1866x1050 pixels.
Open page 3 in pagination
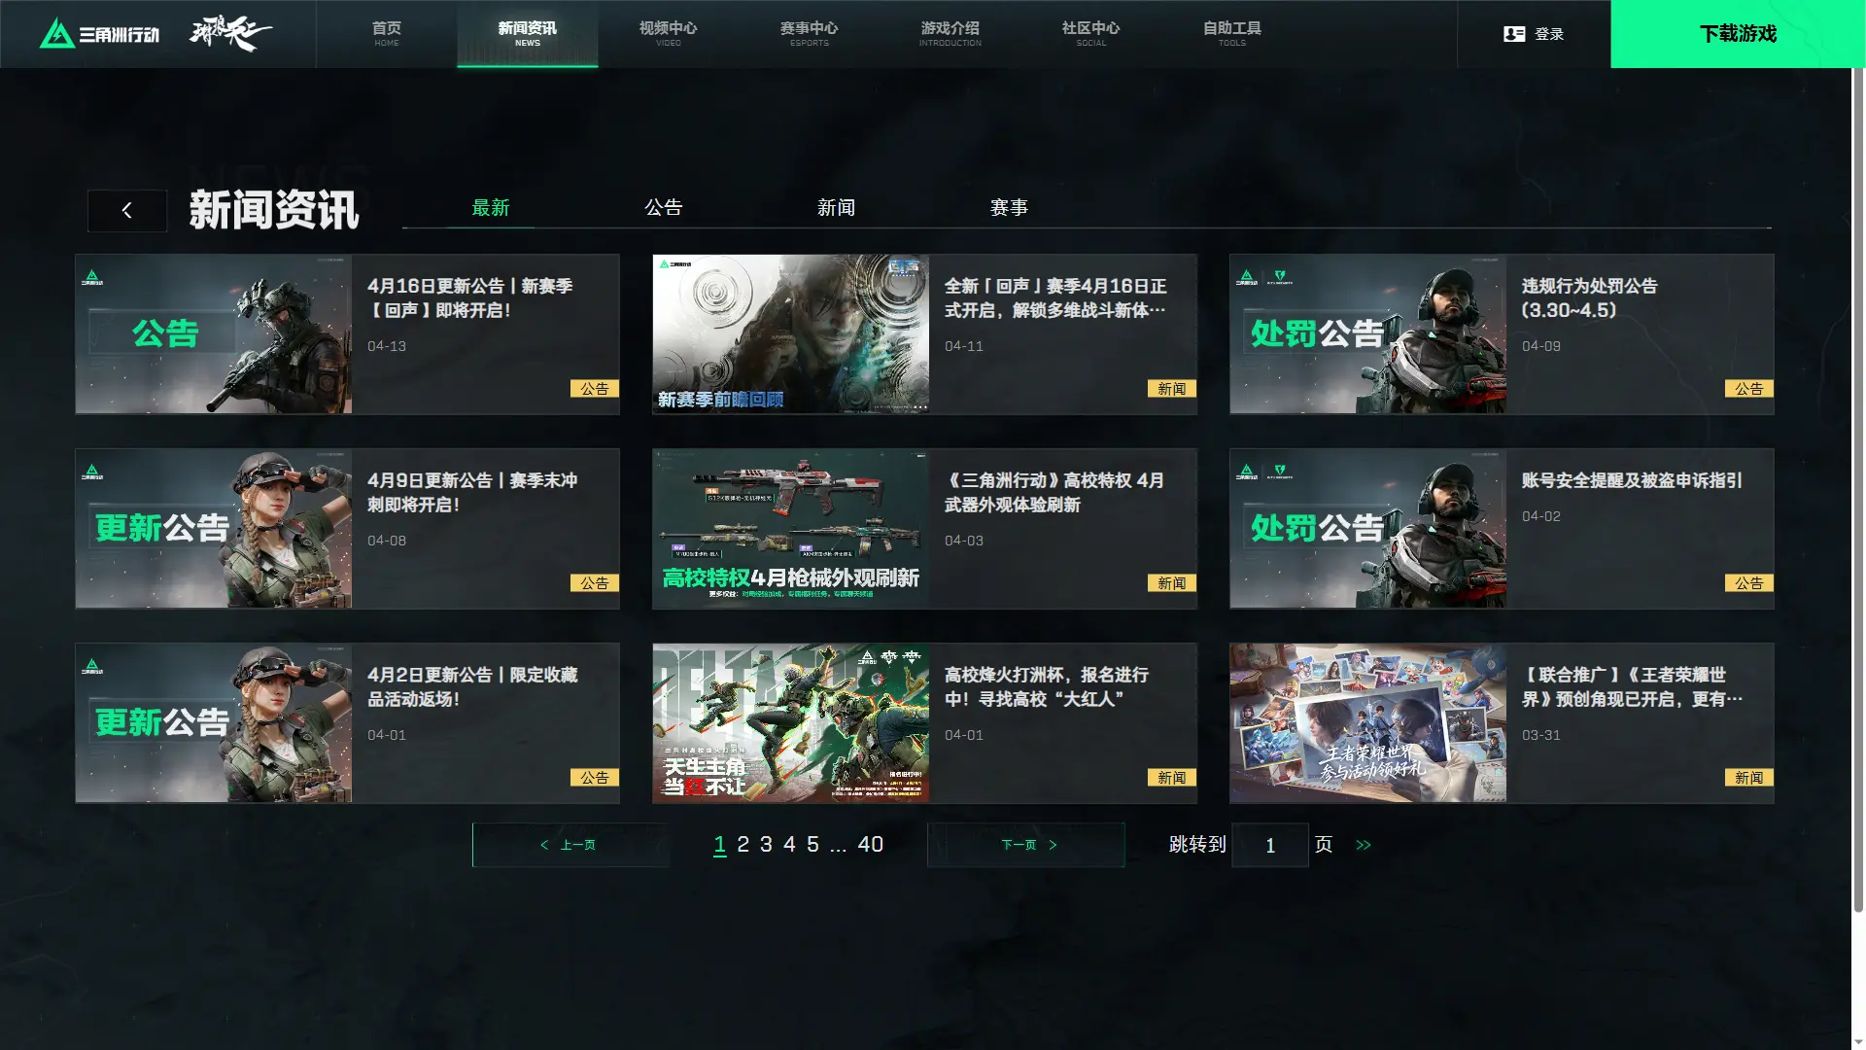766,845
